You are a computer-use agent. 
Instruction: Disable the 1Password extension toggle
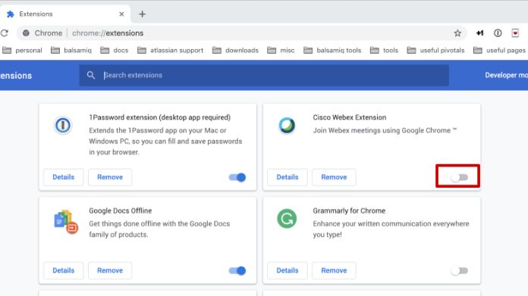click(237, 177)
